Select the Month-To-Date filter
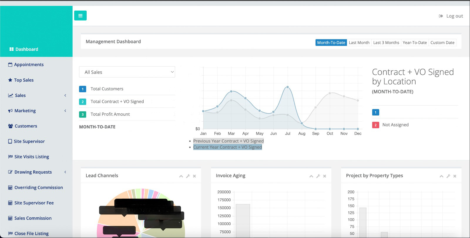This screenshot has width=470, height=238. point(331,43)
